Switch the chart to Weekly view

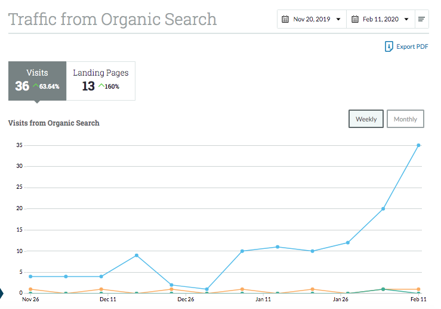(366, 119)
